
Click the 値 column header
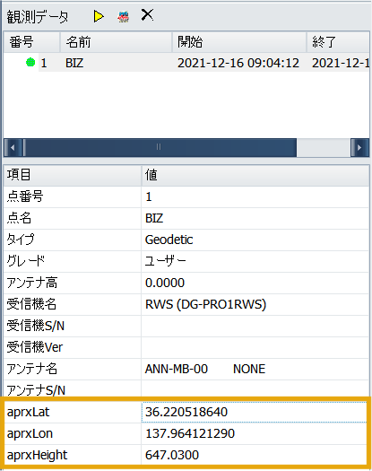[255, 175]
